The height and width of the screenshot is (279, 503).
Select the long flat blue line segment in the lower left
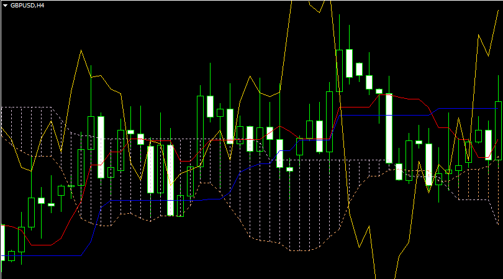[x=155, y=200]
